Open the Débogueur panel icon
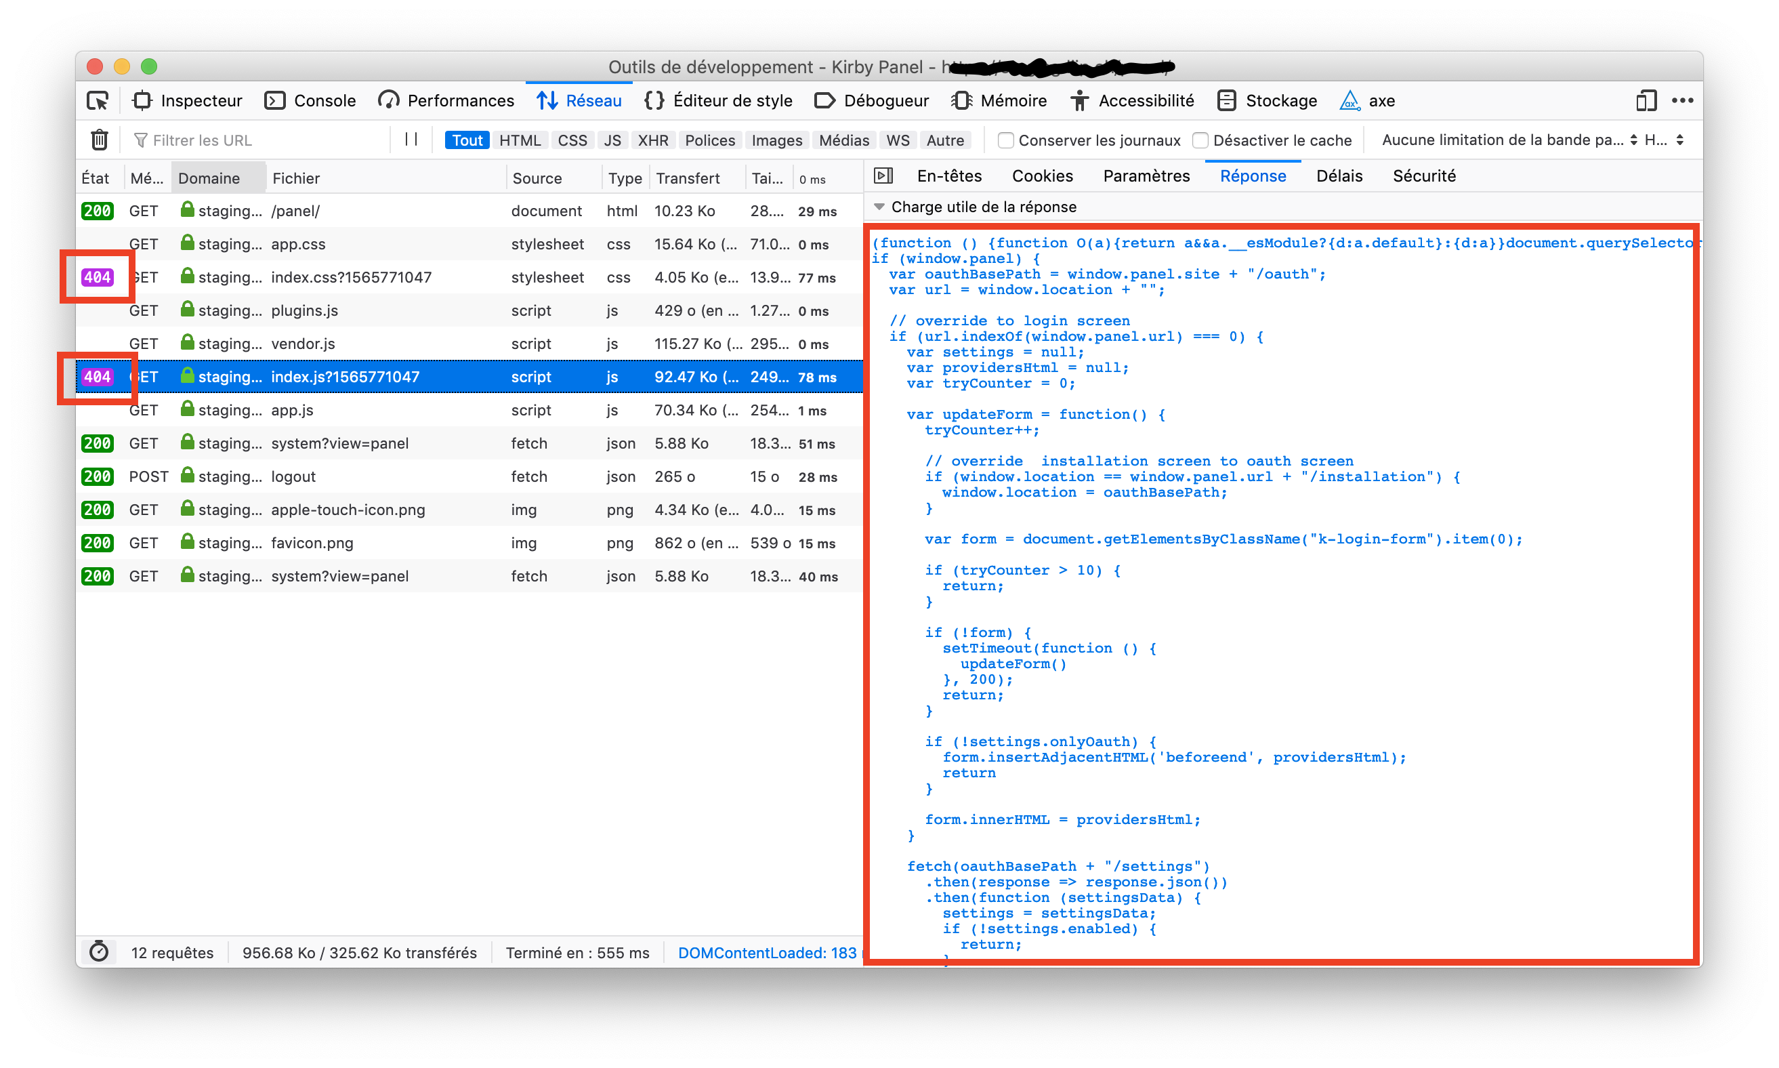Screen dimensions: 1779x1068 click(824, 101)
